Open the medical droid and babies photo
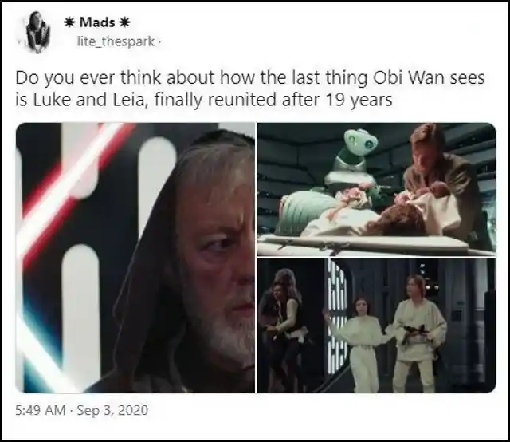 377,189
